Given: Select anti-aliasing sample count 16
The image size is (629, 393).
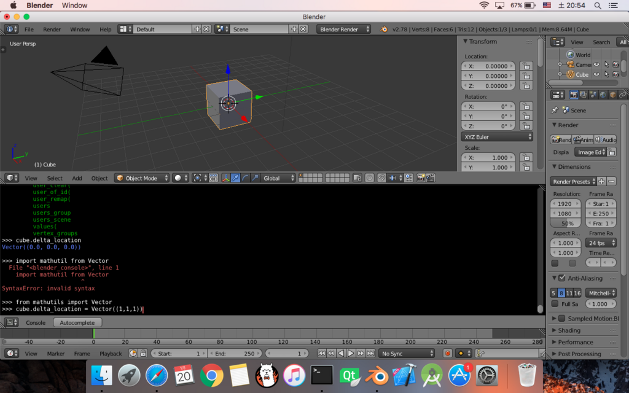Looking at the screenshot, I should [x=577, y=293].
